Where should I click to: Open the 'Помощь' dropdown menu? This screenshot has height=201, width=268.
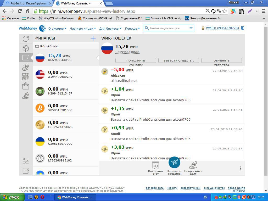[132, 29]
